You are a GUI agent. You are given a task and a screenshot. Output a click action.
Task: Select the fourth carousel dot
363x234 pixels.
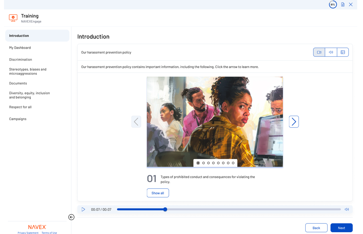(213, 163)
